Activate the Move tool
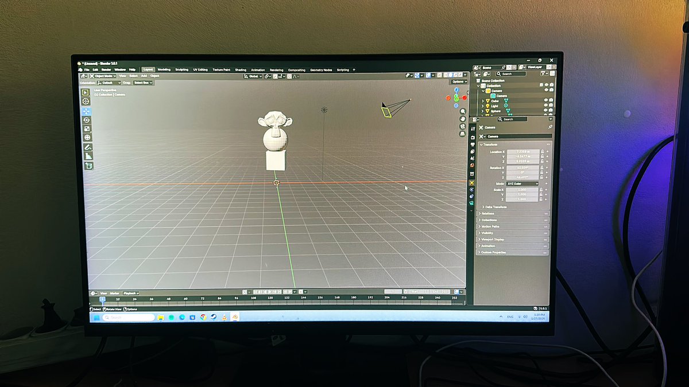689x387 pixels. [87, 111]
